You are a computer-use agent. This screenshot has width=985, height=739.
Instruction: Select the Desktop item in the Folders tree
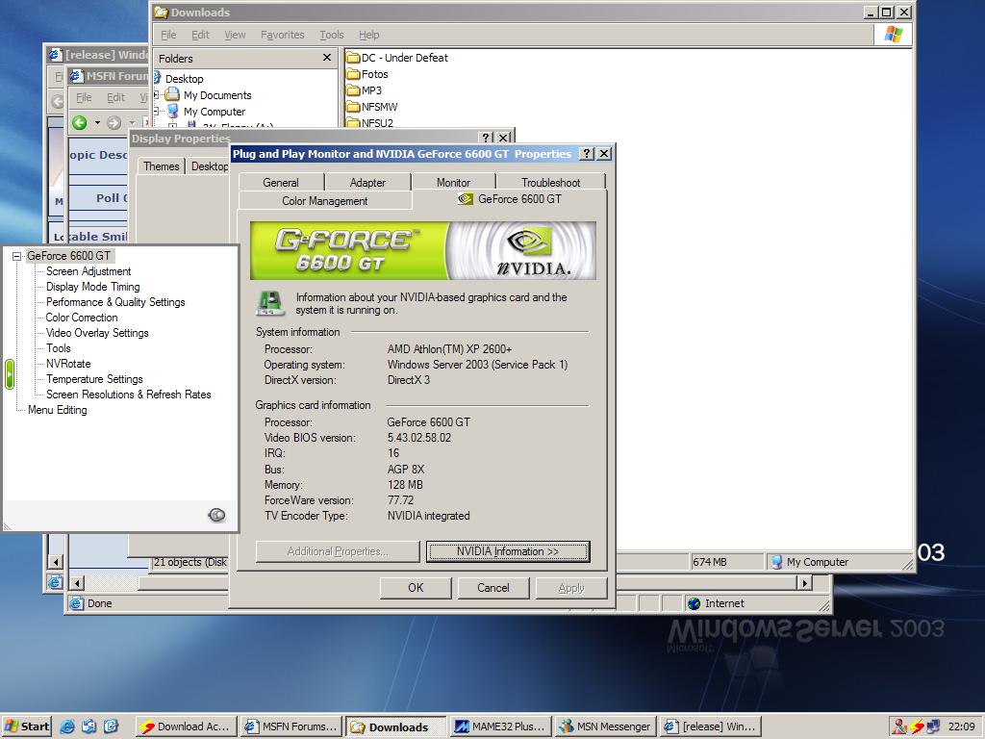click(x=184, y=79)
